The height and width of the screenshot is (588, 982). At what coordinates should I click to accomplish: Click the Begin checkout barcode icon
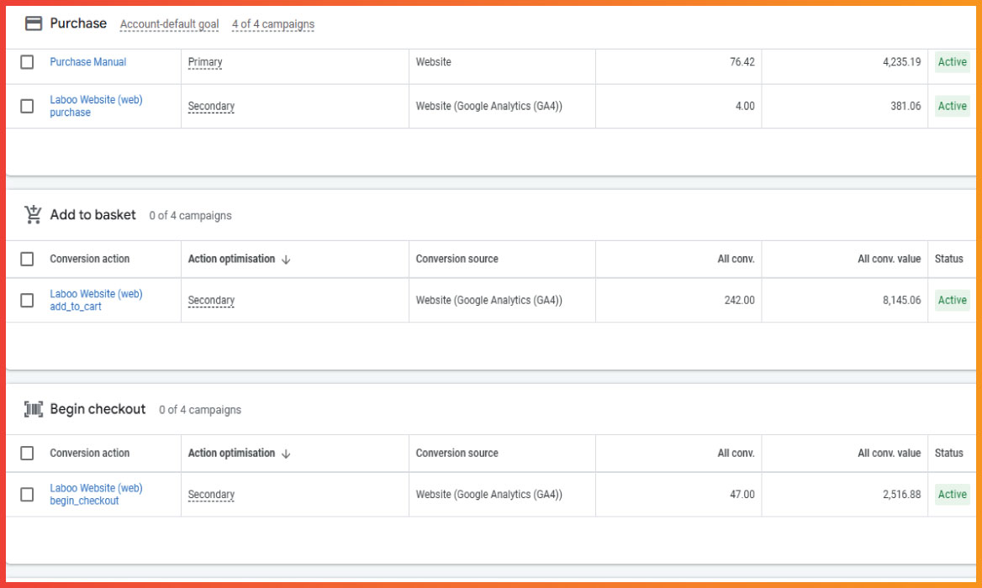[34, 409]
